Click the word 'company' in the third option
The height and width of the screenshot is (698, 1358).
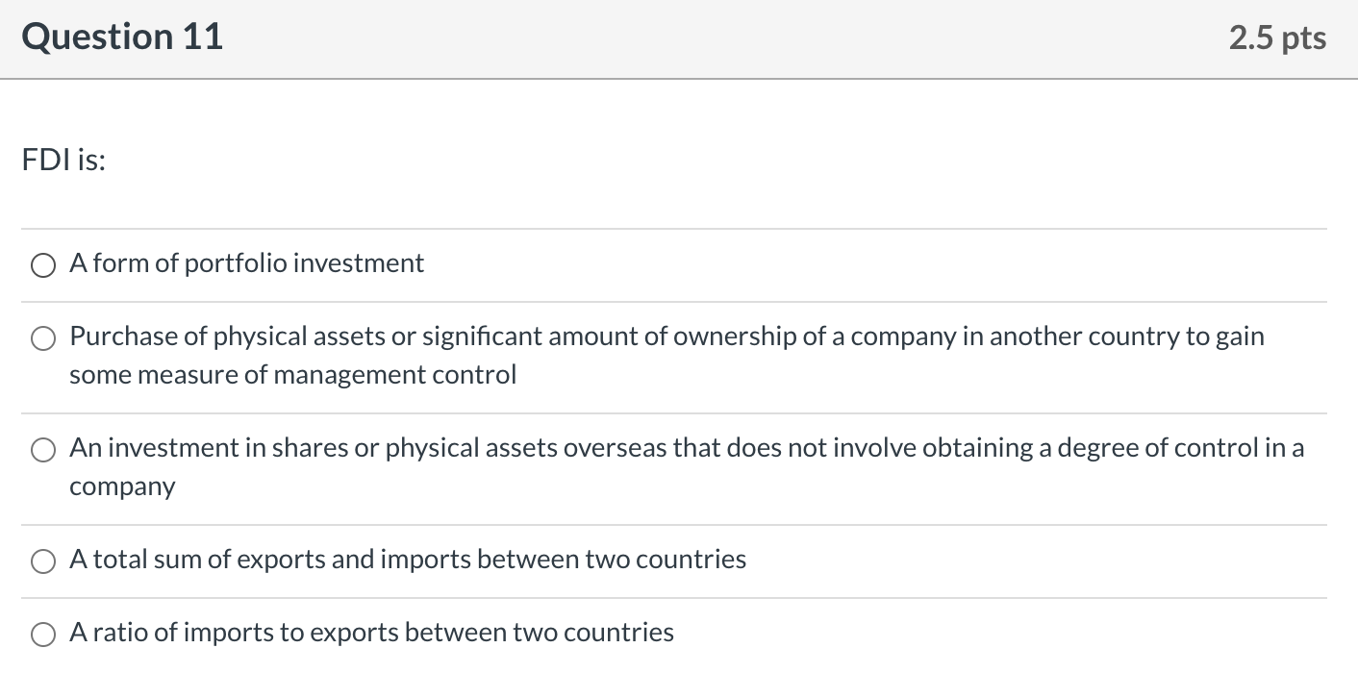pos(122,486)
